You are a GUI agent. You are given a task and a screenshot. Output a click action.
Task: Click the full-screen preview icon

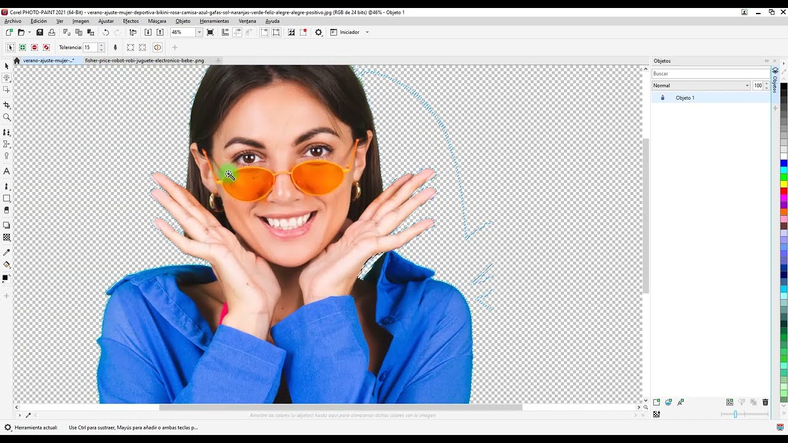tap(210, 32)
